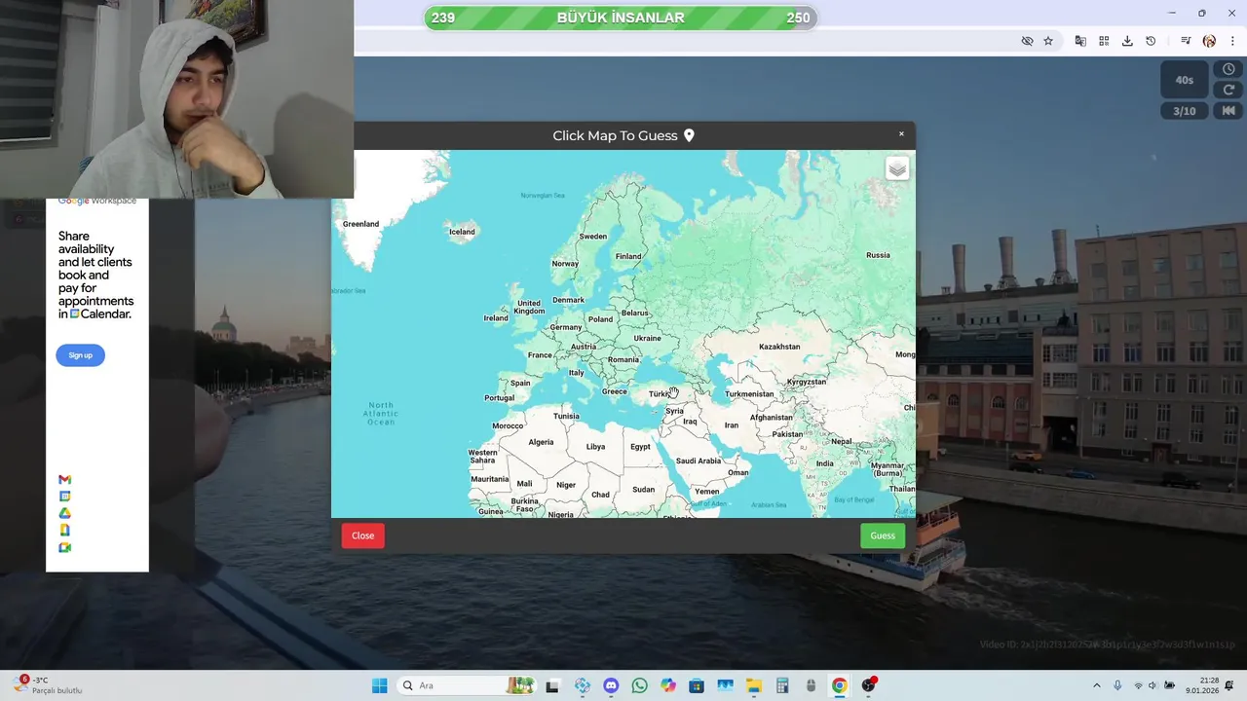
Task: Click the BÜYÜK İNSANLAR score bar
Action: [x=621, y=18]
